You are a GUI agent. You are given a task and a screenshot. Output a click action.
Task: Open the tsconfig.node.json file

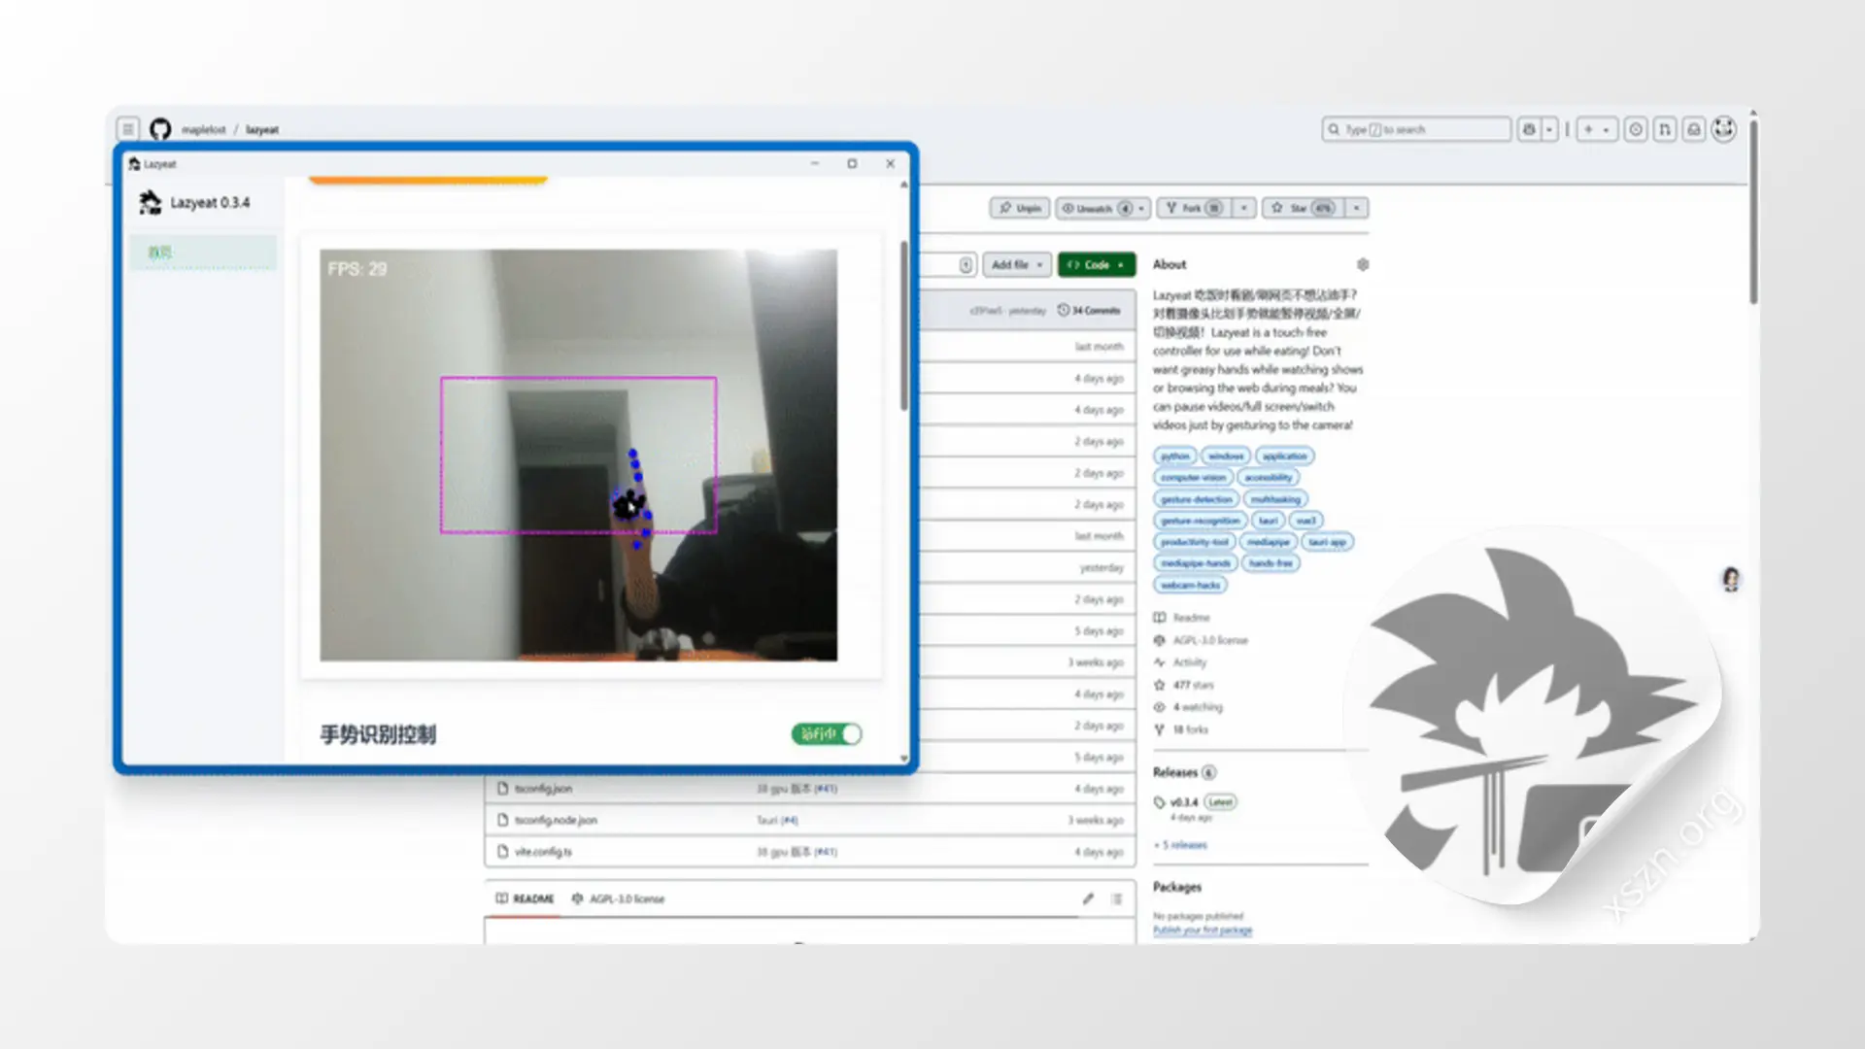coord(556,820)
